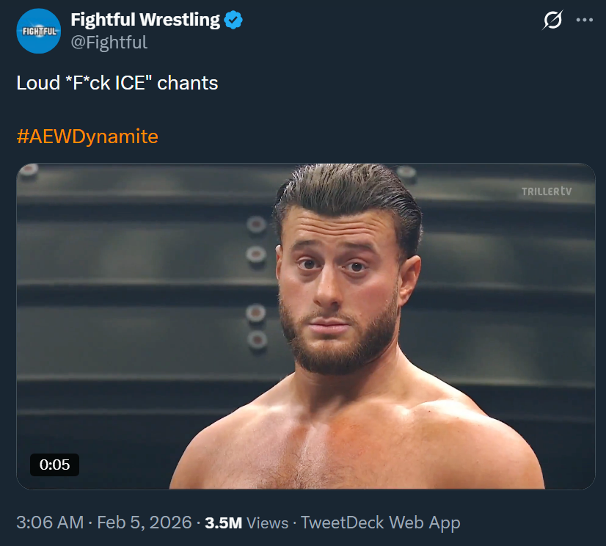Click the 3.5M view count number
The width and height of the screenshot is (606, 546).
tap(224, 523)
